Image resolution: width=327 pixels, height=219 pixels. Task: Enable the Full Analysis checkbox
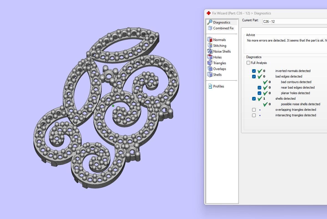(x=248, y=63)
